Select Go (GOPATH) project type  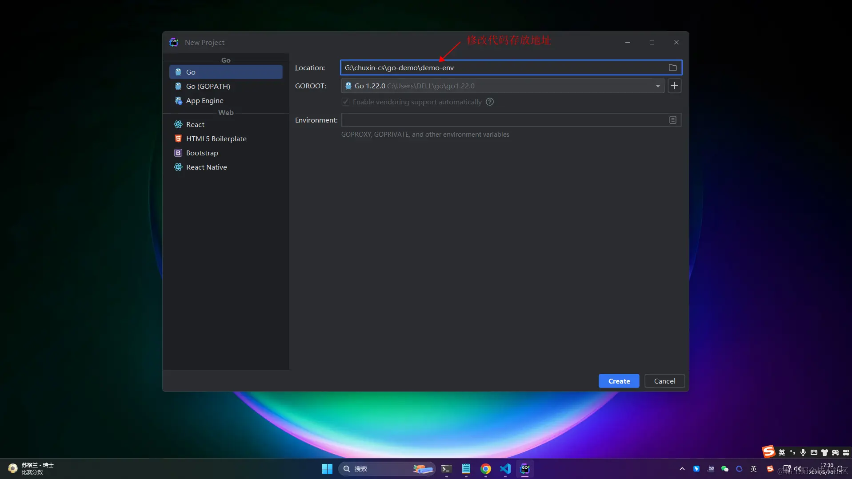pyautogui.click(x=226, y=86)
